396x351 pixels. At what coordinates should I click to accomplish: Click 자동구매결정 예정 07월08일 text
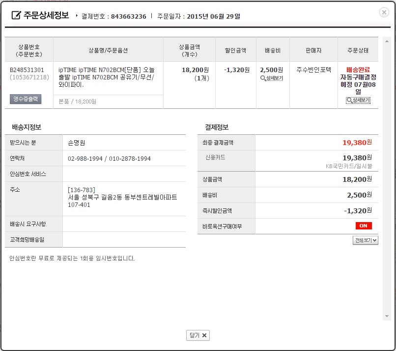tap(358, 84)
